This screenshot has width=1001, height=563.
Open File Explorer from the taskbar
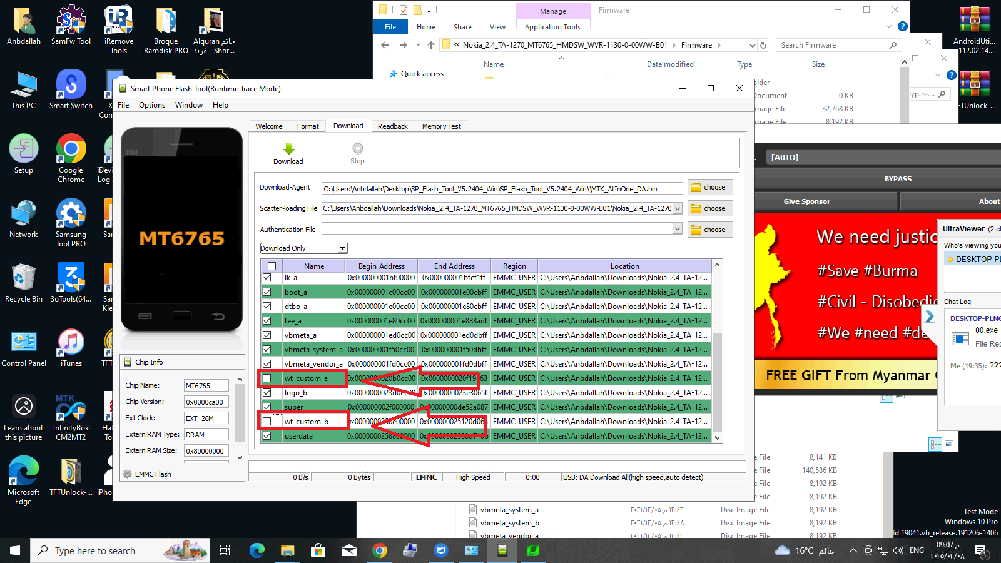pos(287,550)
